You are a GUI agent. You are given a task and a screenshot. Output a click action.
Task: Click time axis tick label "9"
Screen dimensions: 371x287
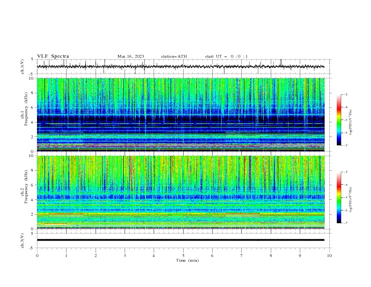(300, 256)
